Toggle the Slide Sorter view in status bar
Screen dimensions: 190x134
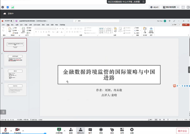pos(160,120)
